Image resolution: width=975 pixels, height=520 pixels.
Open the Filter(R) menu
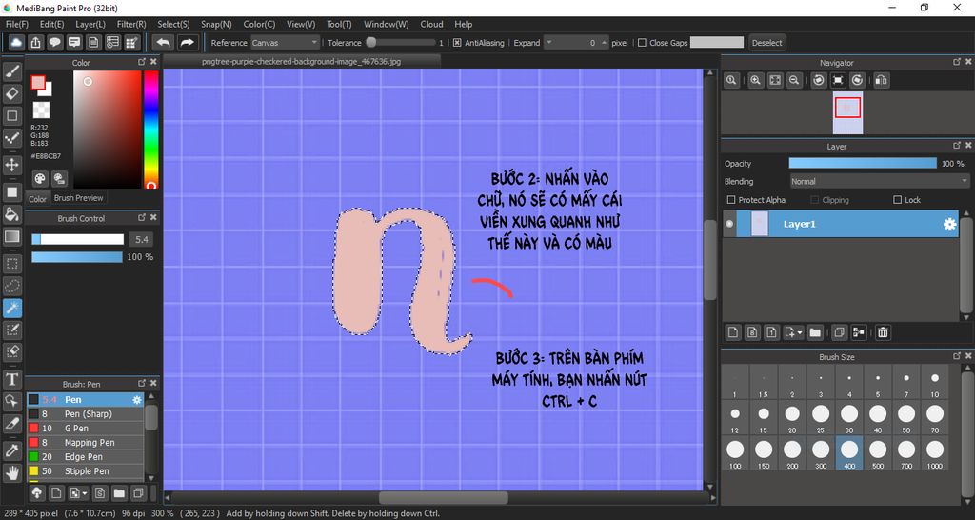[131, 24]
